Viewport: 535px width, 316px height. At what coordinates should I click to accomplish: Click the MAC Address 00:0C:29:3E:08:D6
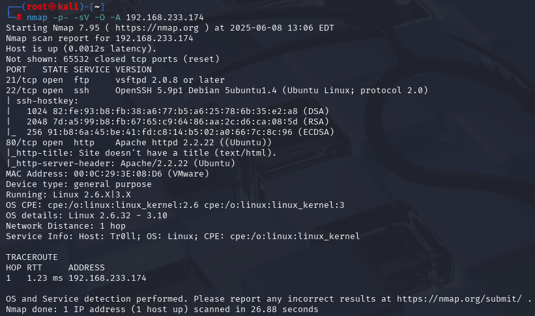click(118, 174)
